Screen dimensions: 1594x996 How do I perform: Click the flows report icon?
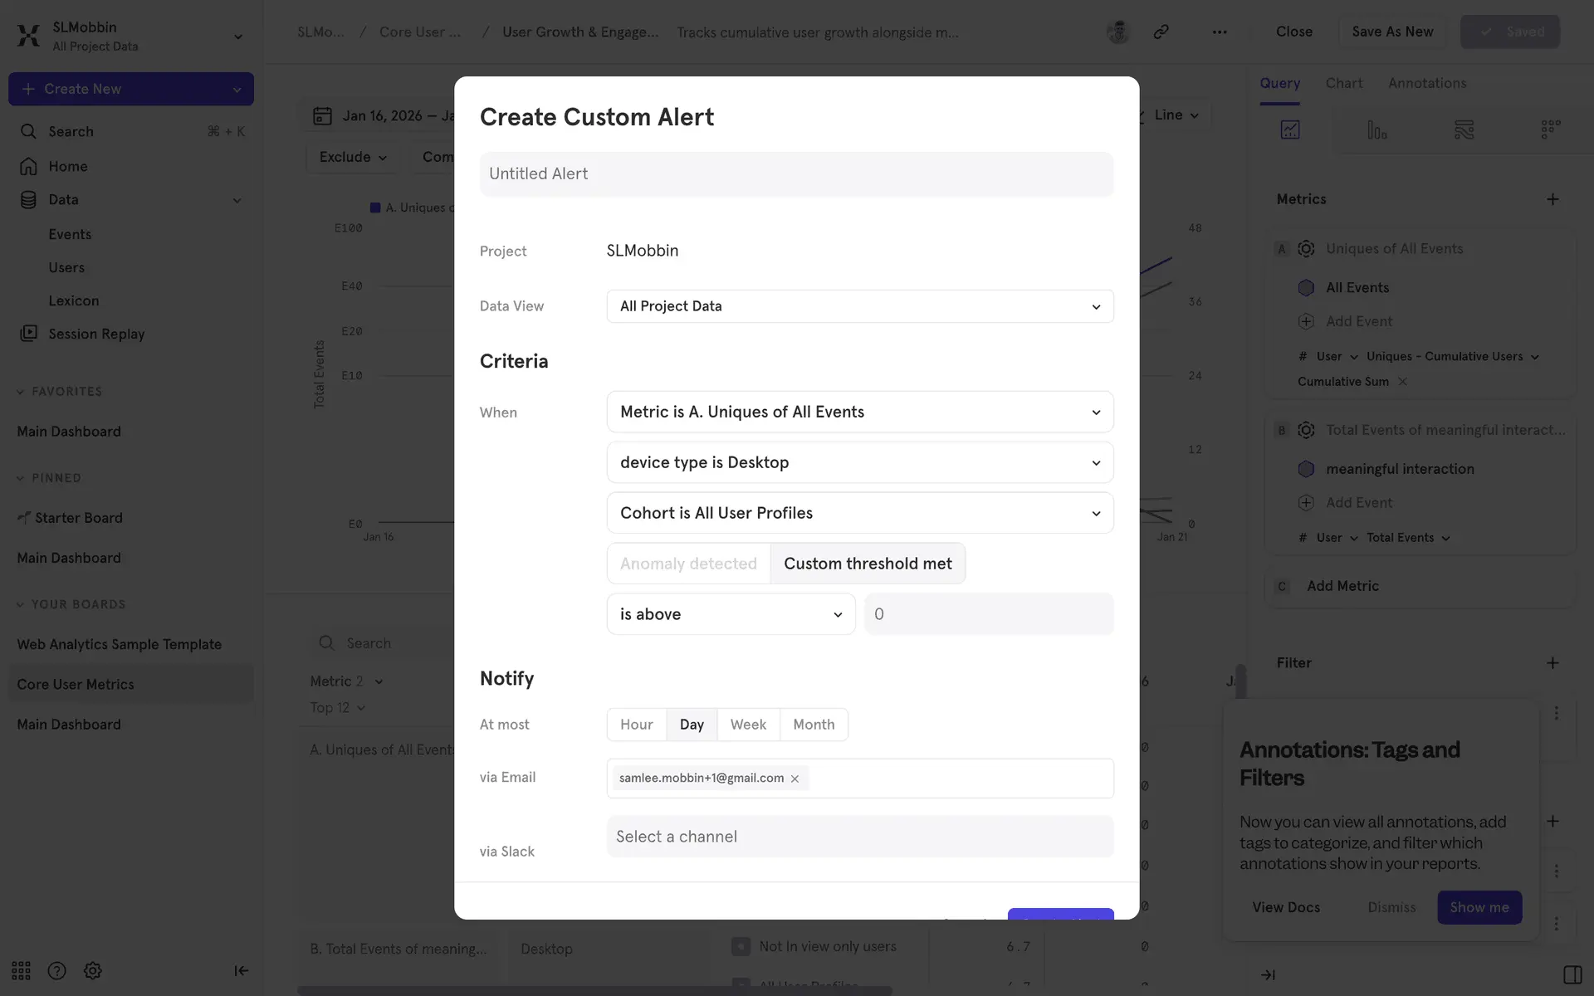click(1464, 129)
